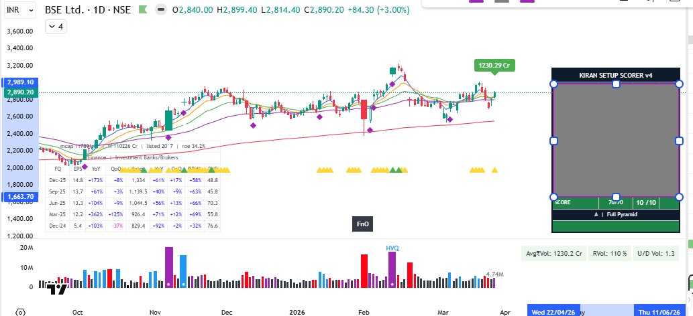Image resolution: width=693 pixels, height=316 pixels.
Task: Click the Sep-25 quarter cell
Action: [58, 191]
